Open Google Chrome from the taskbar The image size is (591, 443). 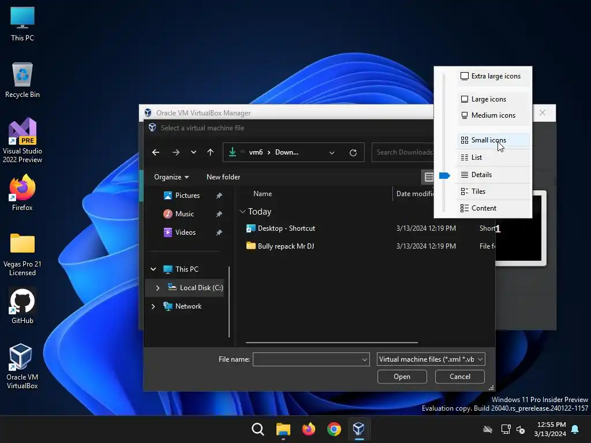[x=334, y=429]
